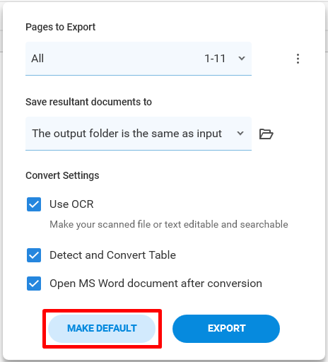Screen dimensions: 328x362
Task: Expand the output folder dropdown chevron
Action: click(240, 134)
